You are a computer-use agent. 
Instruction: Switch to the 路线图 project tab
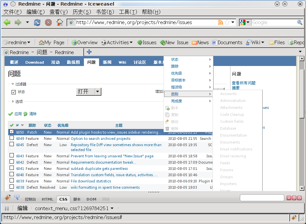pos(73,62)
